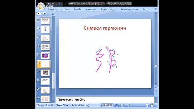Image resolution: width=194 pixels, height=109 pixels.
Task: Click the Русский (Россия) language indicator
Action: pyautogui.click(x=80, y=105)
